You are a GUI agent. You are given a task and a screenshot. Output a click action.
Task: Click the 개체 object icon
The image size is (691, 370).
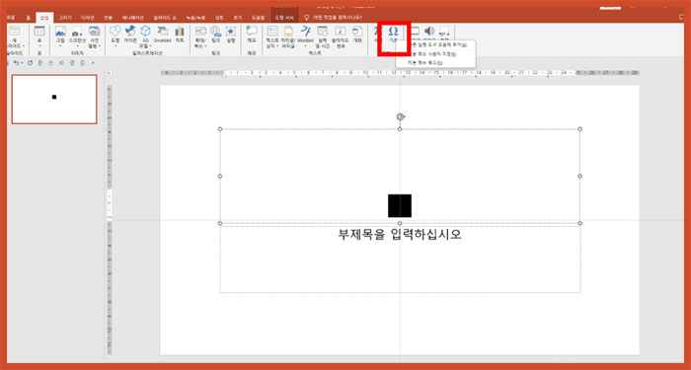pos(357,32)
